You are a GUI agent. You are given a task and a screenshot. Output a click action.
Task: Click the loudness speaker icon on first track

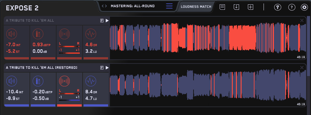12,34
